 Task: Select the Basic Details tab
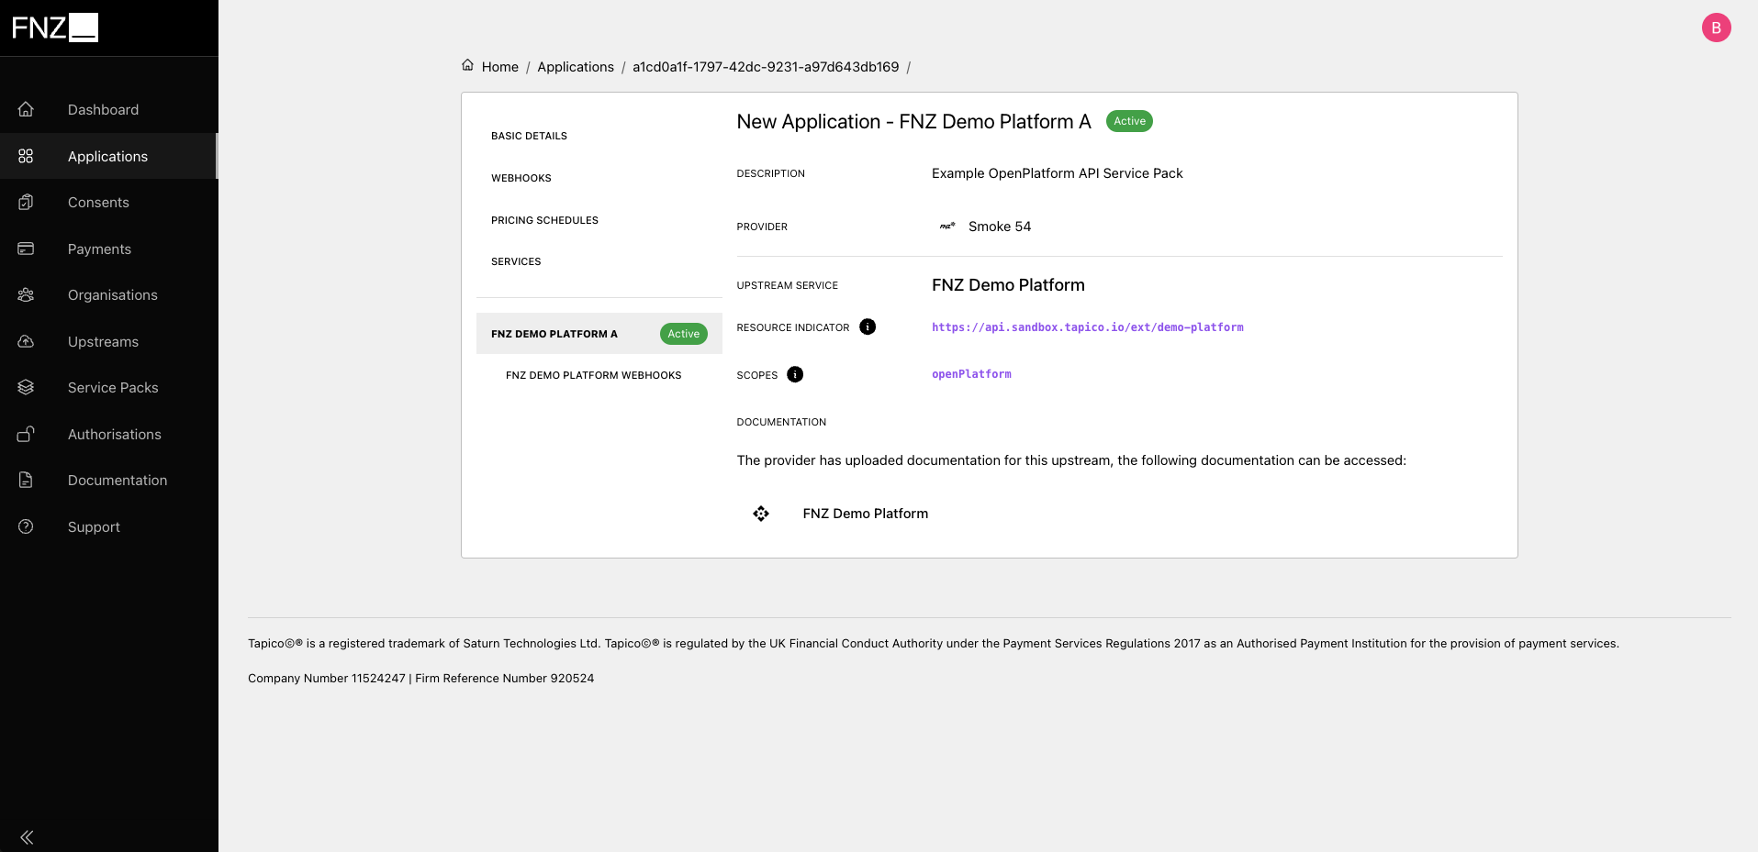[x=529, y=136]
